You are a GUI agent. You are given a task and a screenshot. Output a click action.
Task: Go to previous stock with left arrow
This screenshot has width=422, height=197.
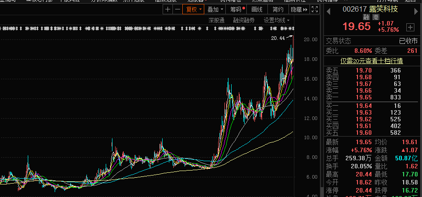click(328, 9)
